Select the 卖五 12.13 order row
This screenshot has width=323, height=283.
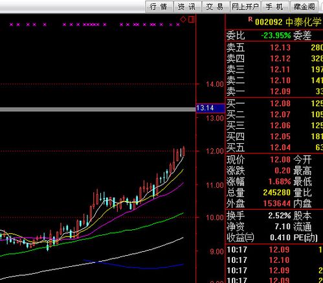click(x=274, y=47)
